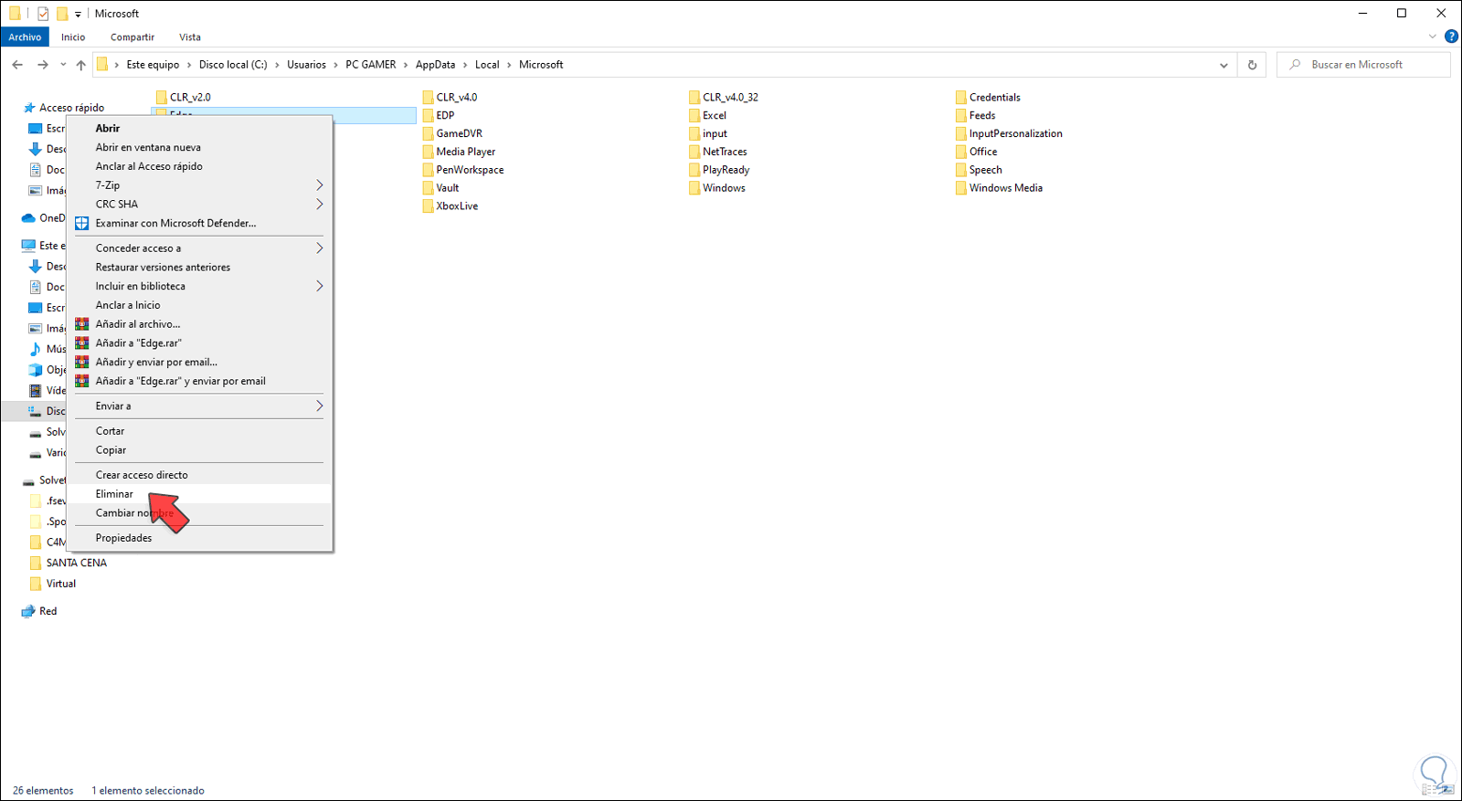The height and width of the screenshot is (801, 1462).
Task: Select the PenWorkspace folder name
Action: click(470, 170)
